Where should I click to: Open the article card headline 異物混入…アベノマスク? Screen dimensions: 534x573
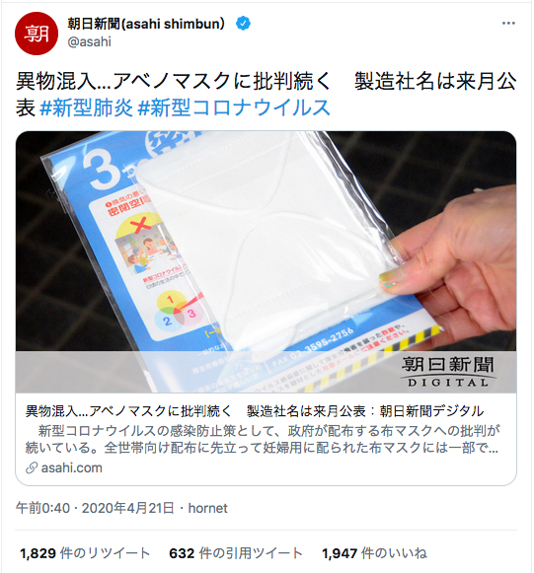tap(255, 411)
